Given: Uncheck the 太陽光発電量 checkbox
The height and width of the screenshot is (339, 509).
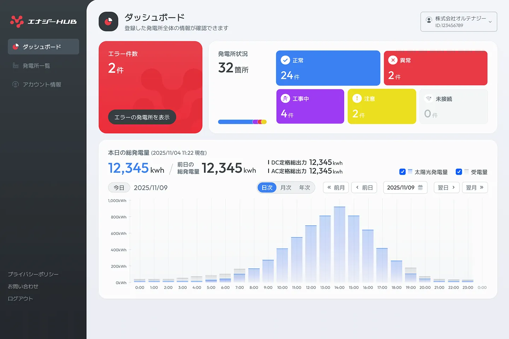Looking at the screenshot, I should click(402, 172).
